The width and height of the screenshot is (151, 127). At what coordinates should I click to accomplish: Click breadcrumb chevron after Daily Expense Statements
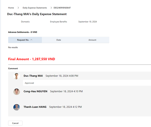click(51, 8)
